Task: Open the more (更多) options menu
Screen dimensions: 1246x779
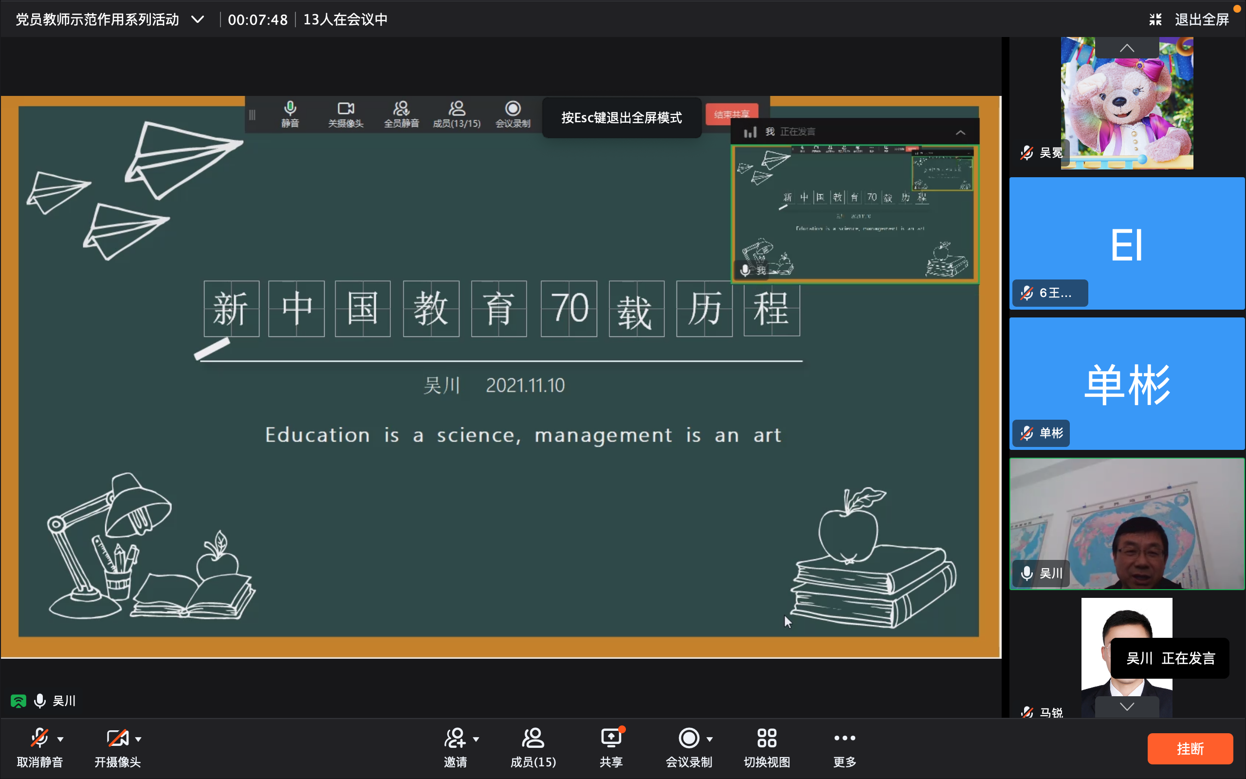Action: click(844, 738)
